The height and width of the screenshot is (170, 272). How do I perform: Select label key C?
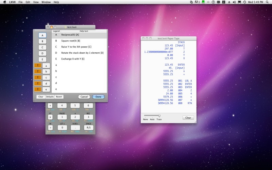click(42, 47)
